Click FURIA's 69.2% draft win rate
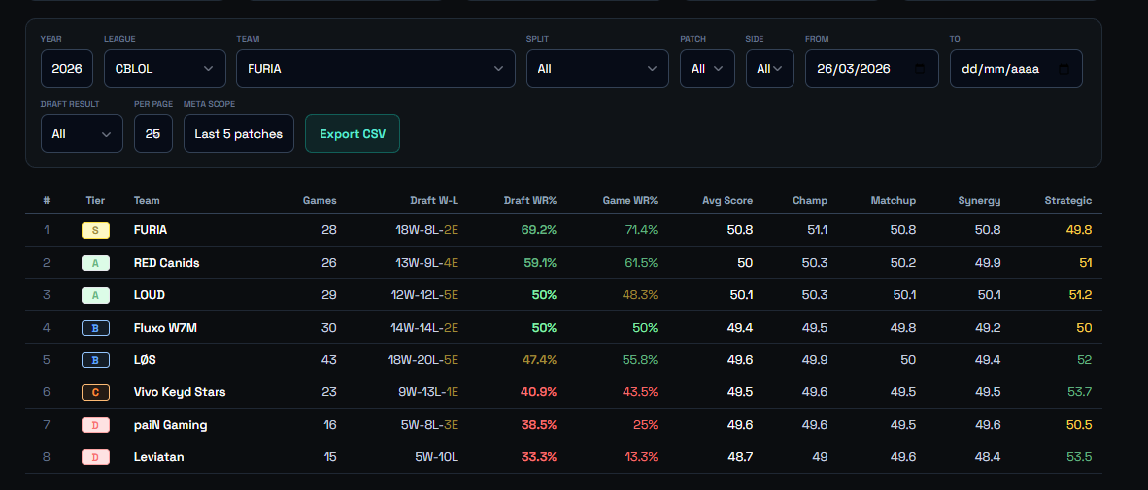Screen dimensions: 1148x490 539,230
